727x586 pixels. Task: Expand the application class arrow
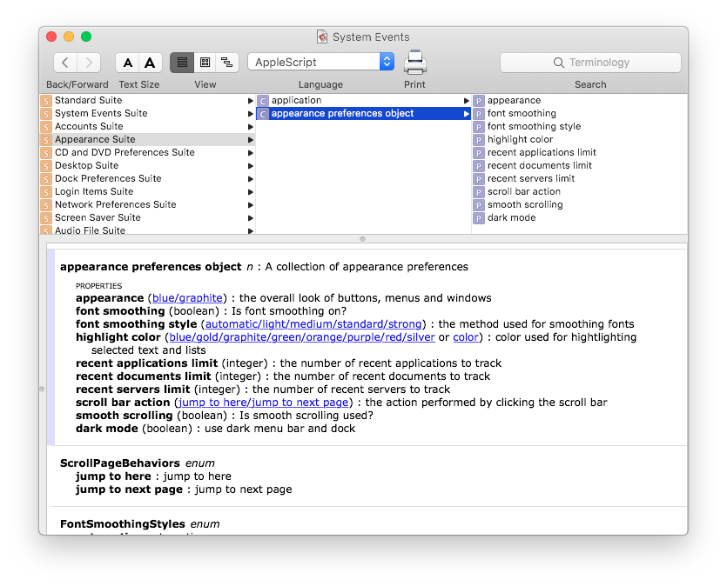[467, 101]
